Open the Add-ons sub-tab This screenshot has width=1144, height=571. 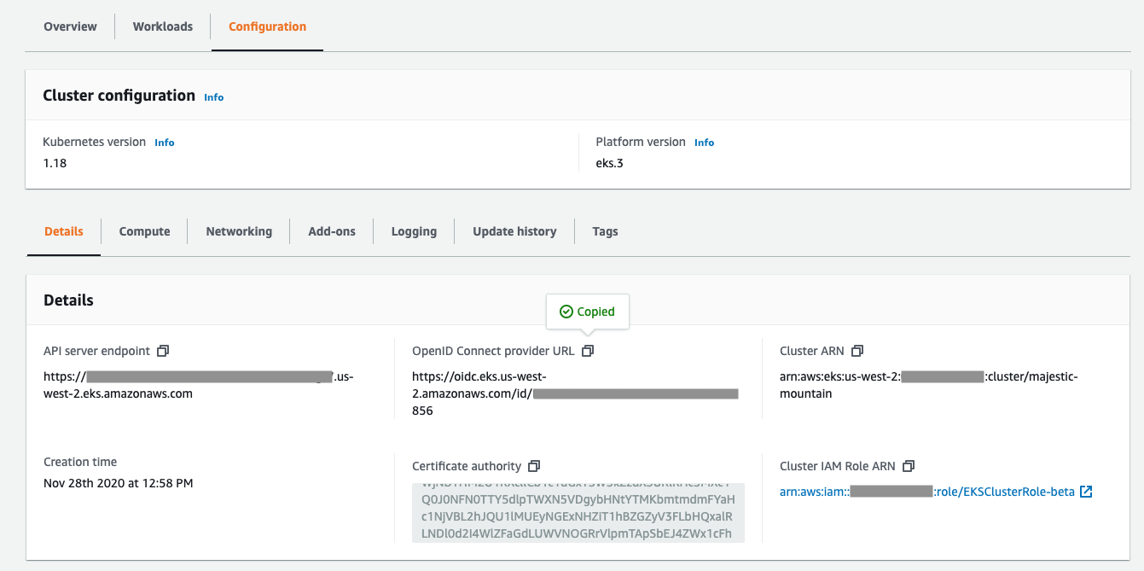(331, 230)
